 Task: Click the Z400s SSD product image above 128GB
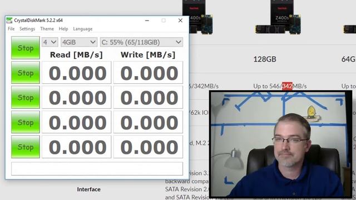pos(279,17)
